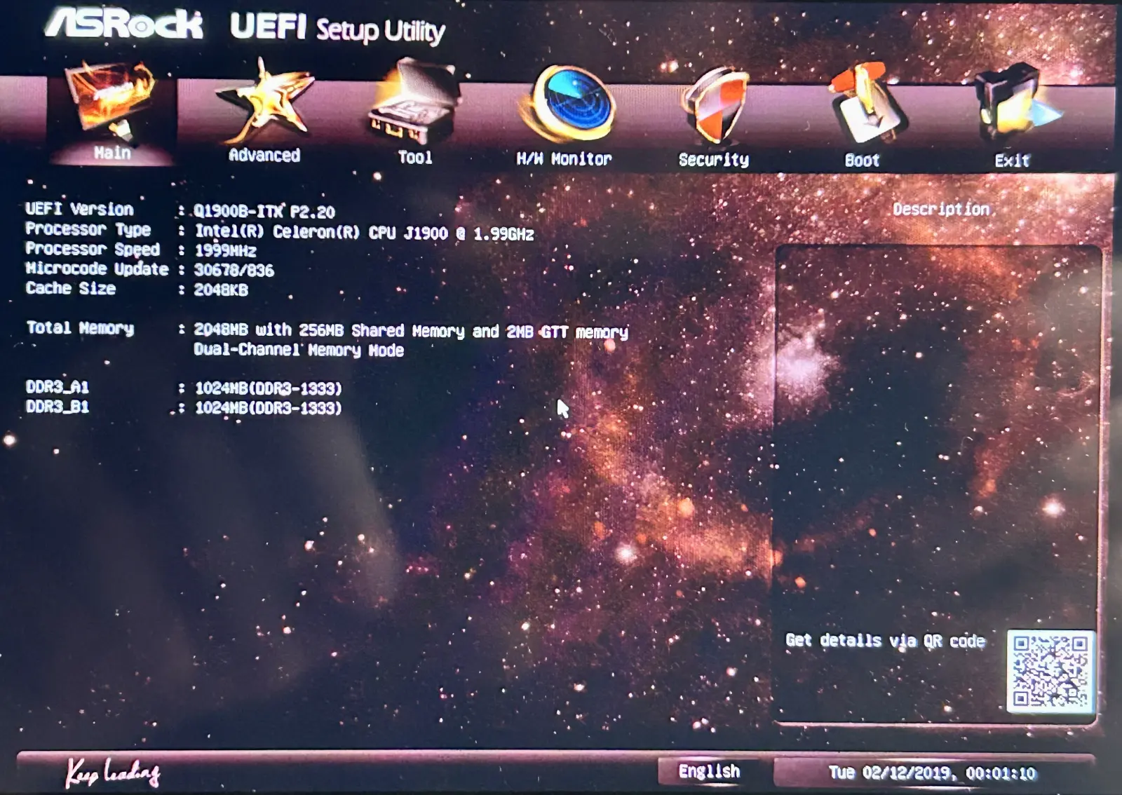This screenshot has width=1122, height=795.
Task: Select the Microcode Update entry
Action: click(x=97, y=269)
